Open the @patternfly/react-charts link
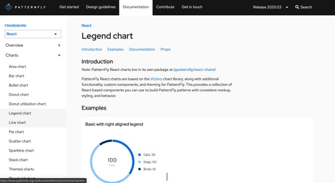The image size is (335, 183). click(x=194, y=69)
